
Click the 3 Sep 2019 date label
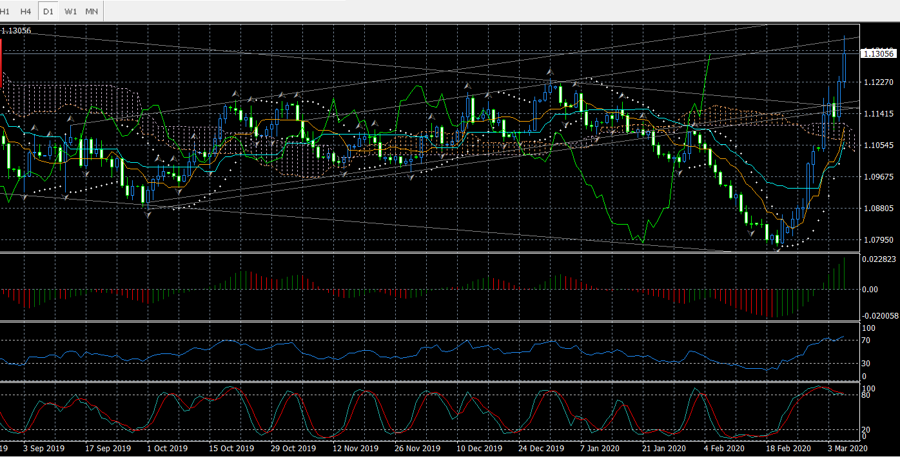click(x=44, y=448)
